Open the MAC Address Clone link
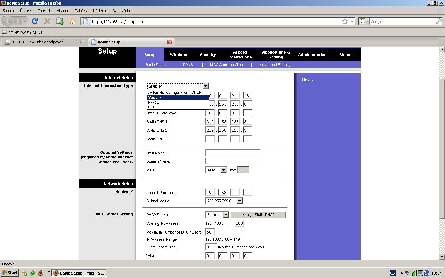 [227, 65]
